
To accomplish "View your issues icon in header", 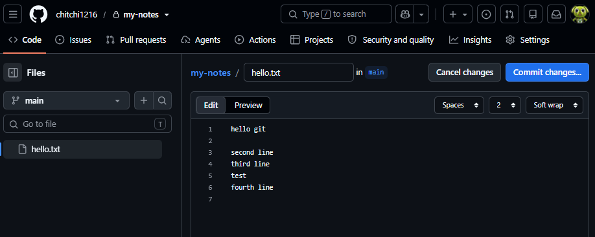I will (486, 14).
